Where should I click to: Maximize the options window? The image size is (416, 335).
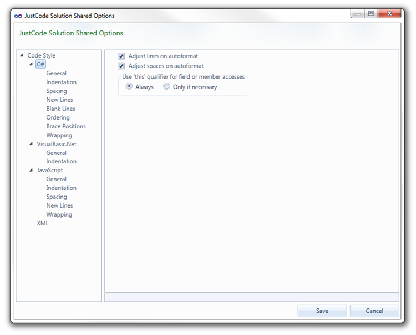pos(371,13)
